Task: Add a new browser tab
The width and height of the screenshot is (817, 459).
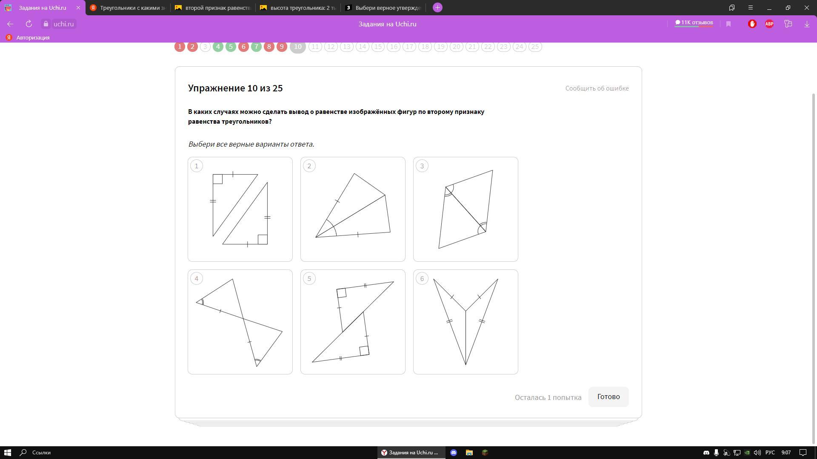Action: (437, 8)
